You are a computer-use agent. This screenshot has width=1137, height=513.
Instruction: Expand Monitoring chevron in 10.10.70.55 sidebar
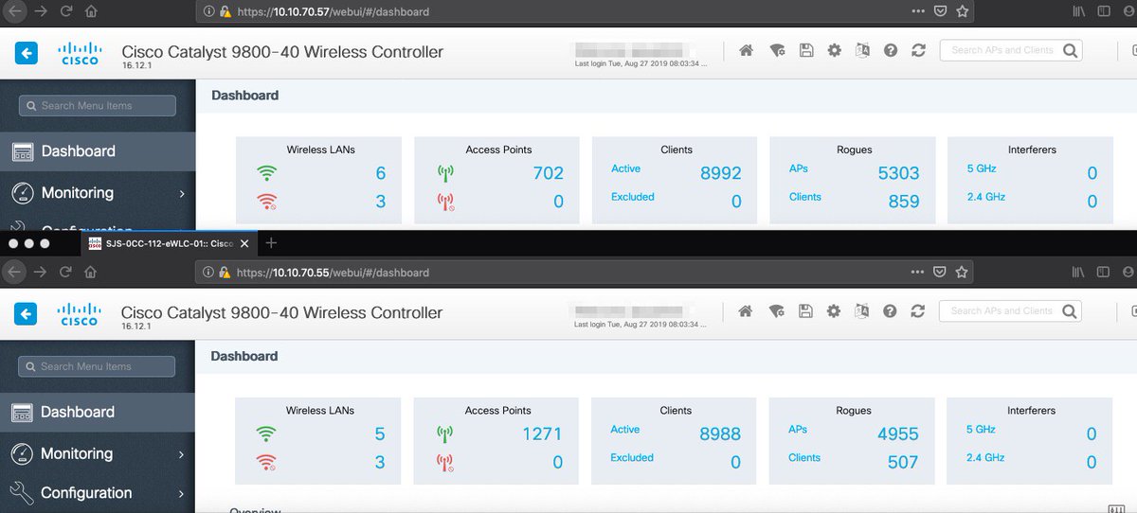[181, 455]
